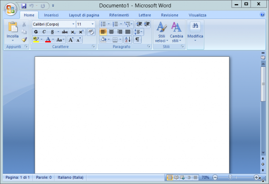Open the font size 11 dropdown
Screen dimensions: 269x184
click(93, 24)
